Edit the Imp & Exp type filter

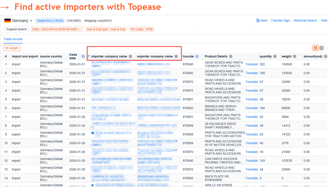[x=106, y=29]
